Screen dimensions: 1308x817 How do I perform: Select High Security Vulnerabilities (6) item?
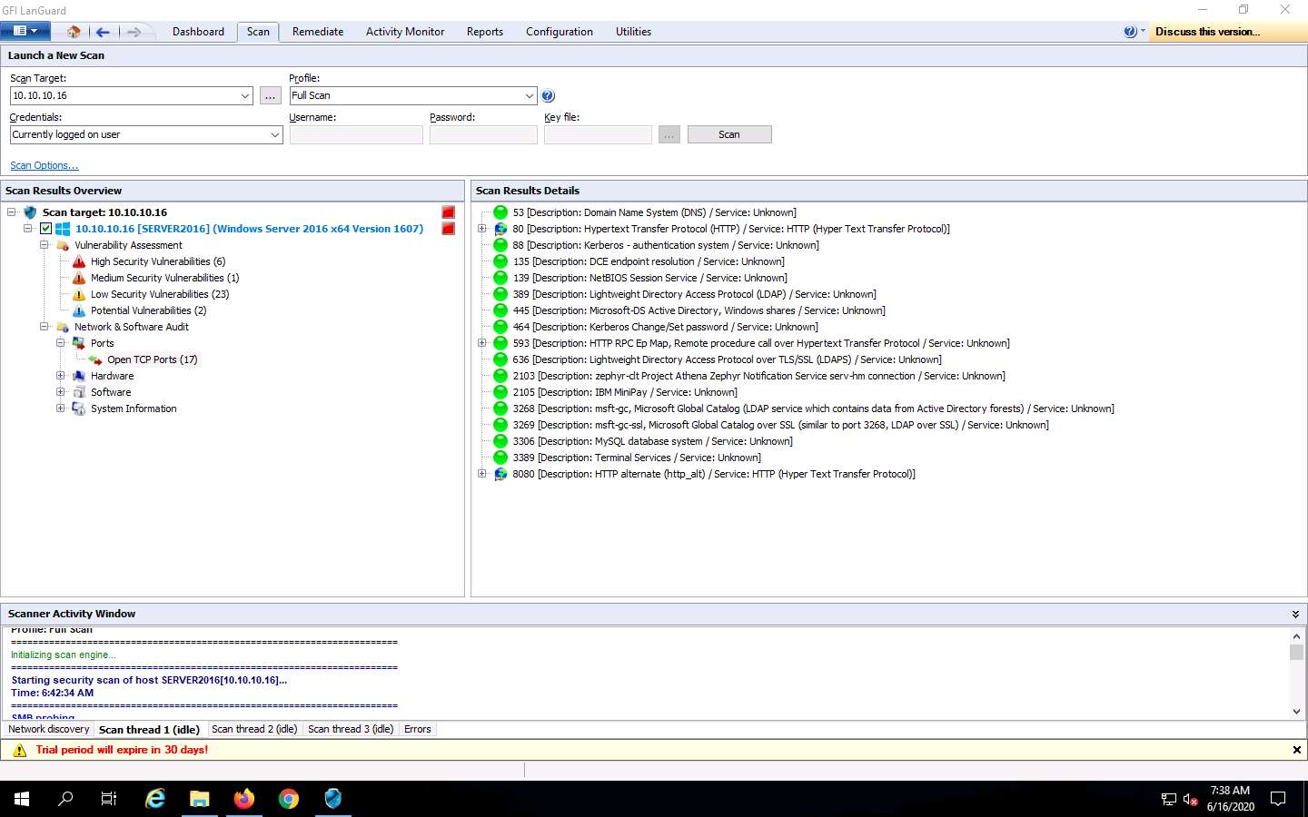point(158,261)
